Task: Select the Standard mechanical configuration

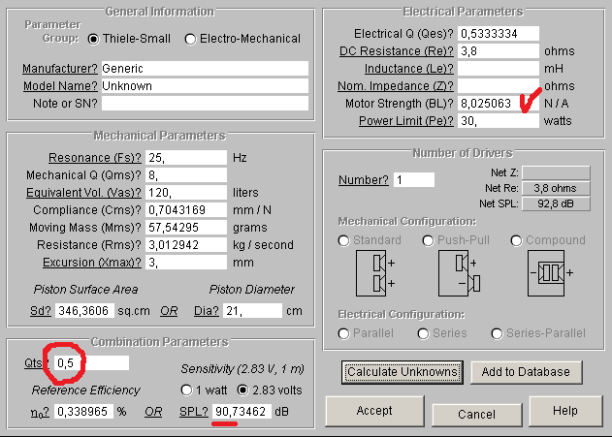Action: click(x=344, y=240)
